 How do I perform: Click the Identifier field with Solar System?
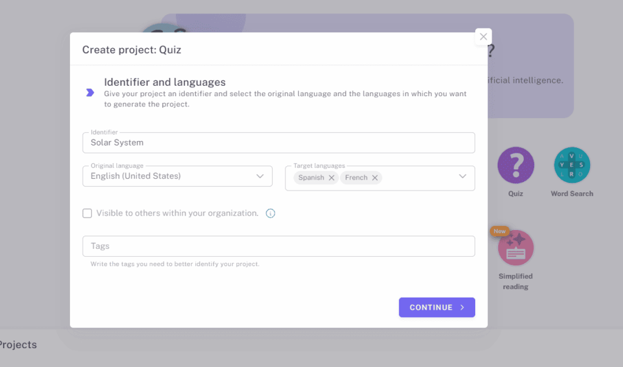[278, 143]
